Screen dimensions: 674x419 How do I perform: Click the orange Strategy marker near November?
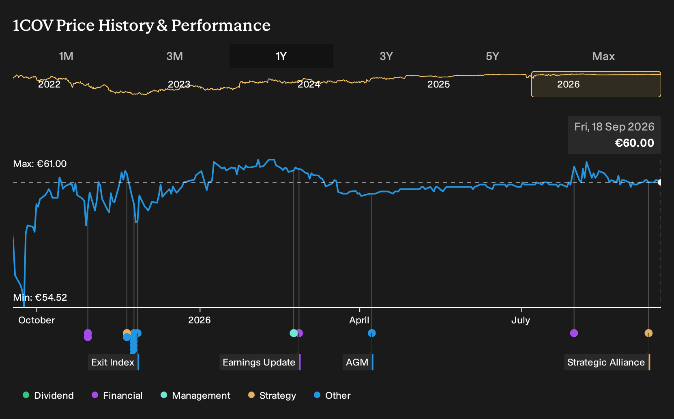tap(127, 333)
